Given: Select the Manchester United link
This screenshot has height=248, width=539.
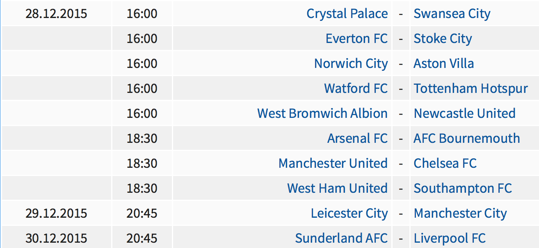Looking at the screenshot, I should click(333, 163).
